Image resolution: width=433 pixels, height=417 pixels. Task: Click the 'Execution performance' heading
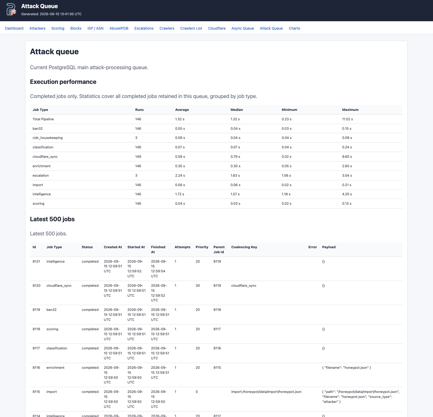click(63, 82)
